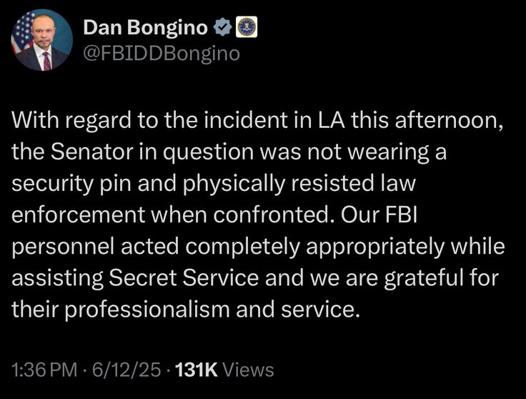Open the @FBIDDBongino handle link
This screenshot has width=526, height=399.
coord(162,54)
